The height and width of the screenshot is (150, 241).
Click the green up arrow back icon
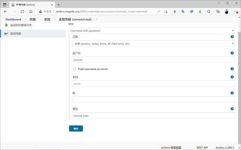click(6, 25)
